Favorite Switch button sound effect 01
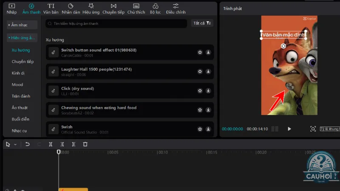This screenshot has height=191, width=340. tap(200, 52)
